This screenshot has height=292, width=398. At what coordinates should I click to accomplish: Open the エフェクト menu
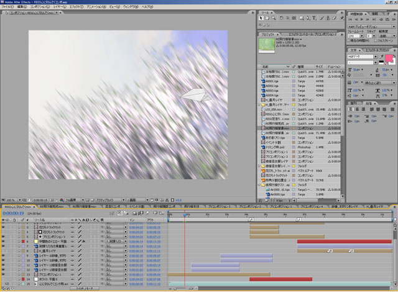(x=76, y=7)
